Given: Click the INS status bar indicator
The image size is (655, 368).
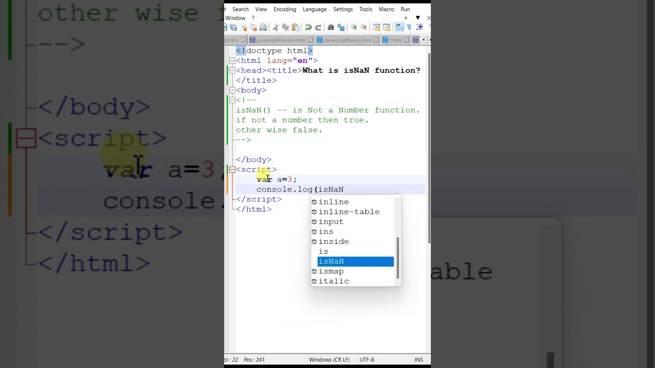Looking at the screenshot, I should pos(419,360).
